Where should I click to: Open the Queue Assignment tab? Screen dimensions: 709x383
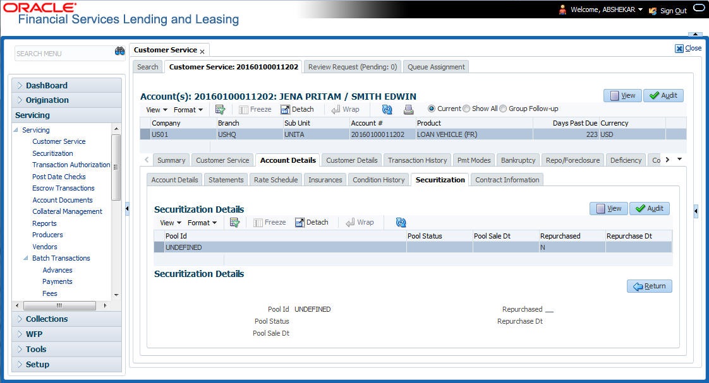[436, 67]
